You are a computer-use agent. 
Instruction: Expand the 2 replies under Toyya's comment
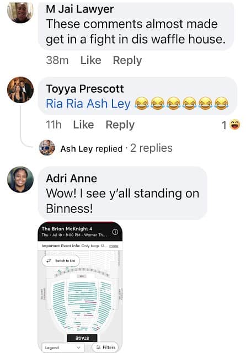coord(151,148)
